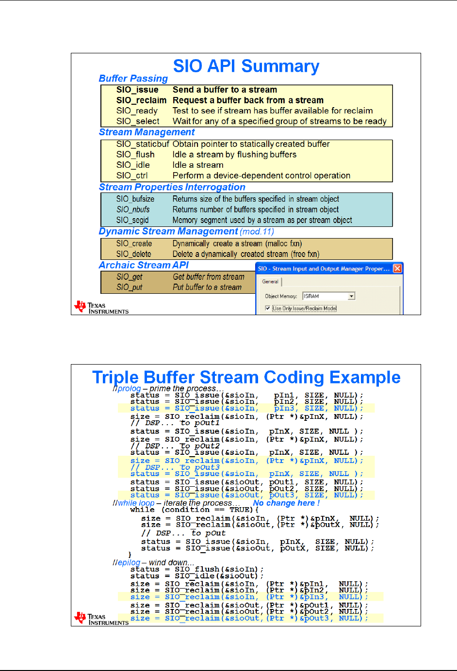Viewport: 457px width, 671px height.
Task: Click the 'Triple Buffer Stream Coding Example' title
Action: [x=246, y=377]
